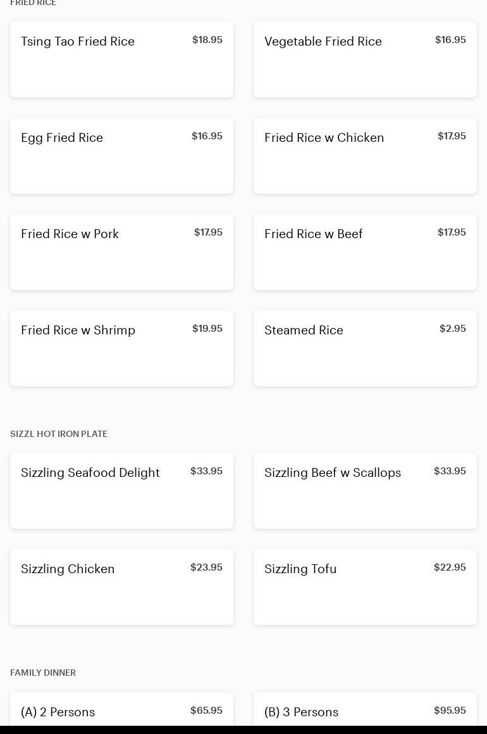This screenshot has width=487, height=734.
Task: Open the Tsing Tao Fried Rice item
Action: [x=121, y=60]
